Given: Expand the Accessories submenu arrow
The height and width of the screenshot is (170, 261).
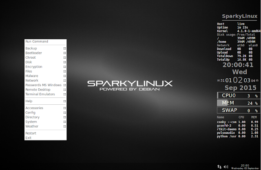Looking at the screenshot, I should (64, 108).
